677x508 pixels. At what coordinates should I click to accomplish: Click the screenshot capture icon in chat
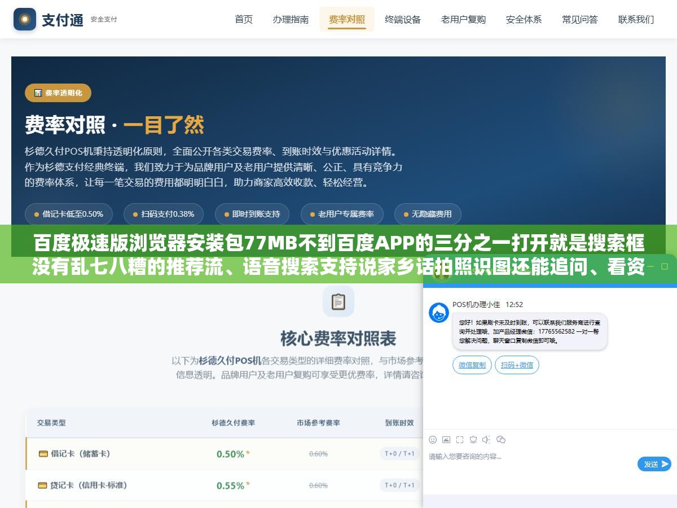coord(460,439)
